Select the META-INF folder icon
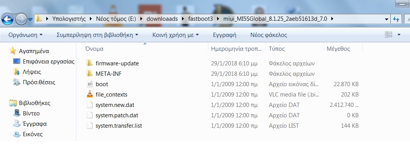Viewport: 410px width, 160px height. click(x=89, y=73)
